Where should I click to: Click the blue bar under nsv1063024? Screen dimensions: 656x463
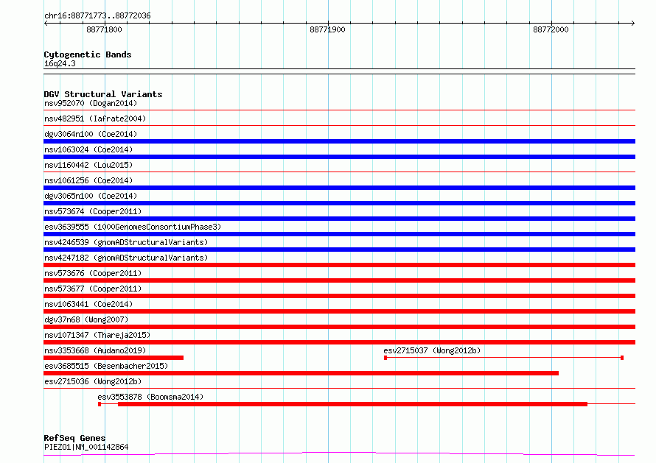coord(339,157)
